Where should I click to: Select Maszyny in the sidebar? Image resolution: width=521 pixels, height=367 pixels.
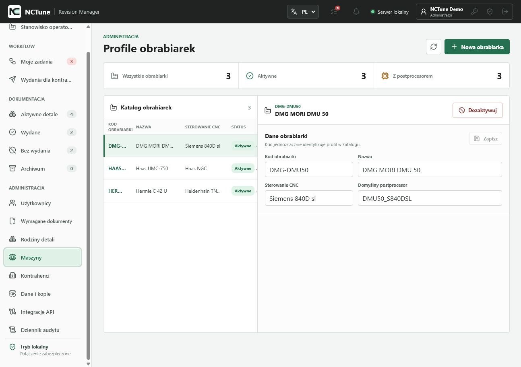pos(43,258)
